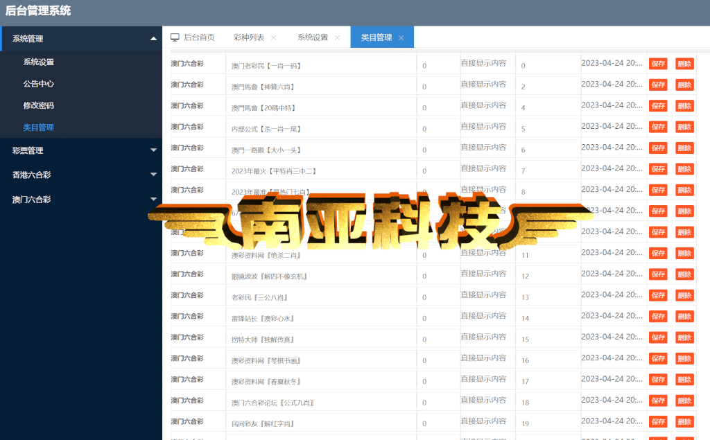Save the 澳門一路顺【大小一头】 row
Screen dimensions: 710x440
click(x=658, y=148)
